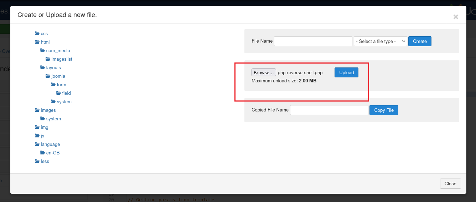Focus the File Name input field
Viewport: 476px width, 202px height.
pos(313,41)
